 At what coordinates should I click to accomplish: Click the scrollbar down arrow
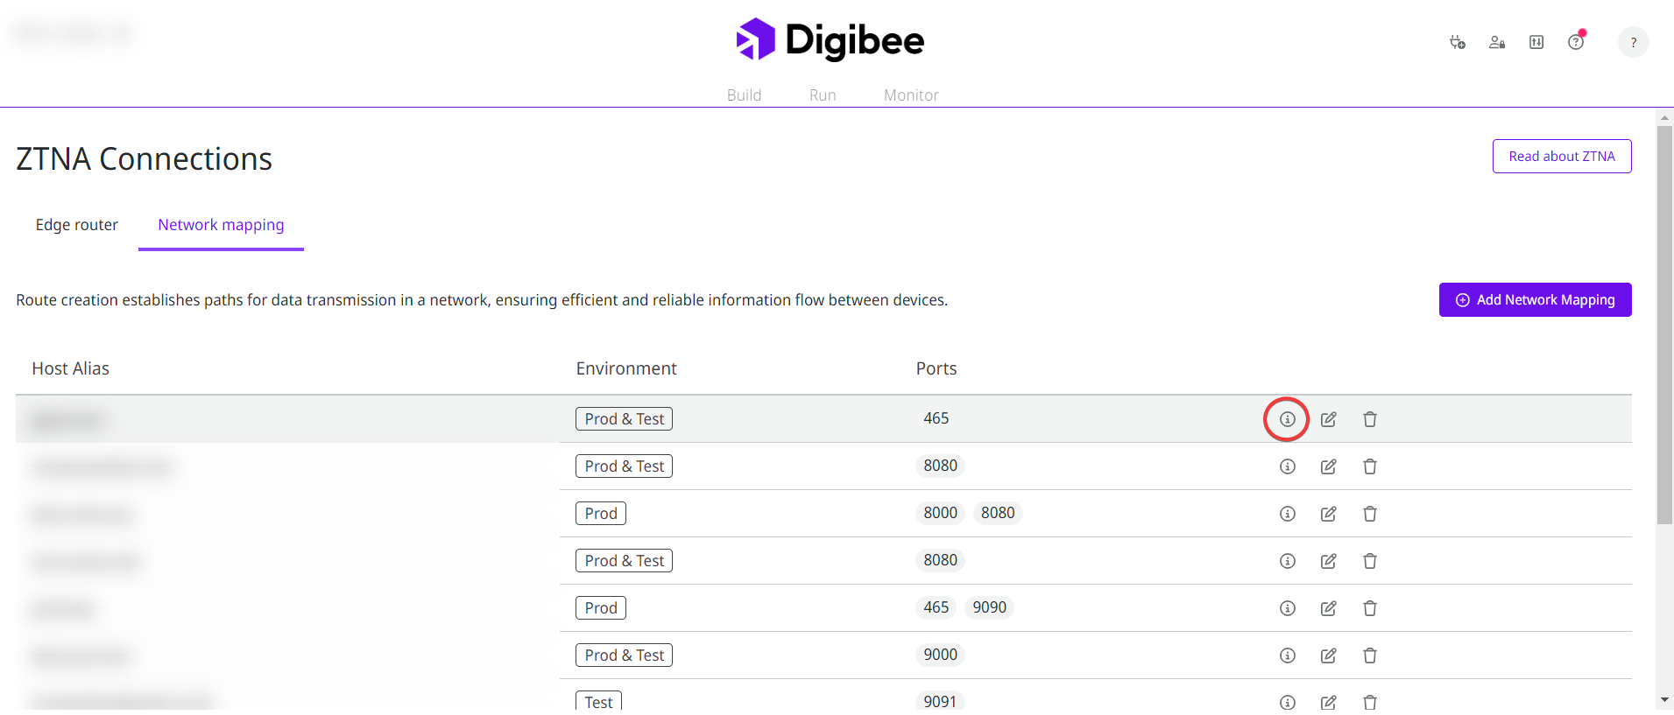[1664, 700]
